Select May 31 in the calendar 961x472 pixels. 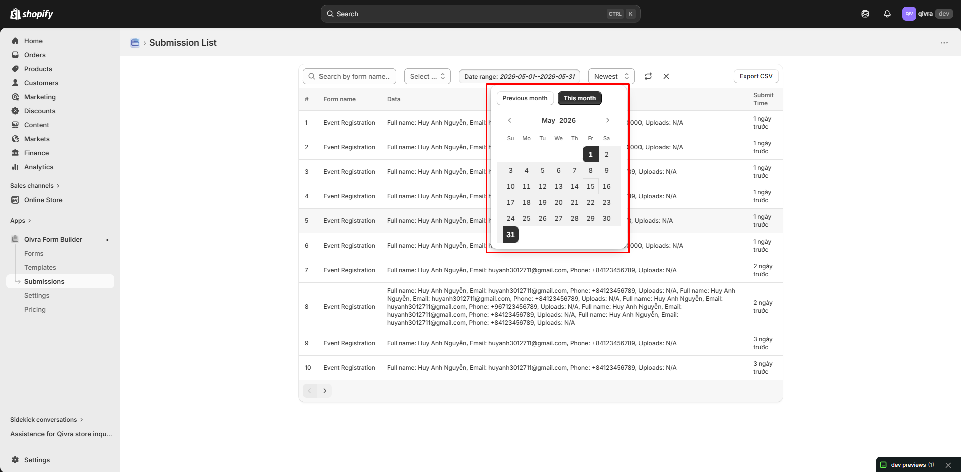pos(510,234)
